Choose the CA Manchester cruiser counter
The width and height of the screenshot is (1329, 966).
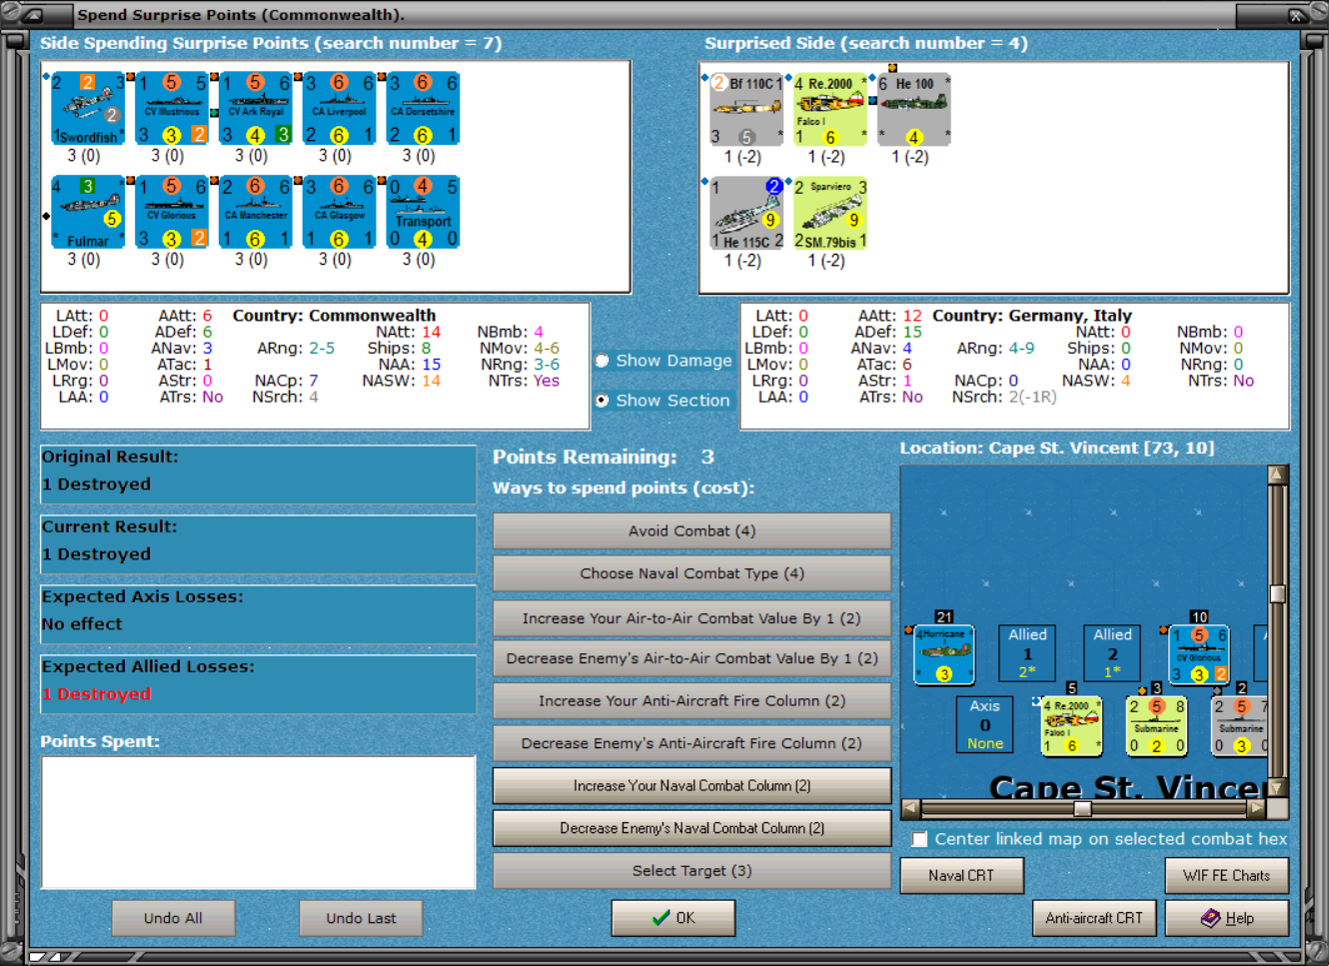click(256, 213)
